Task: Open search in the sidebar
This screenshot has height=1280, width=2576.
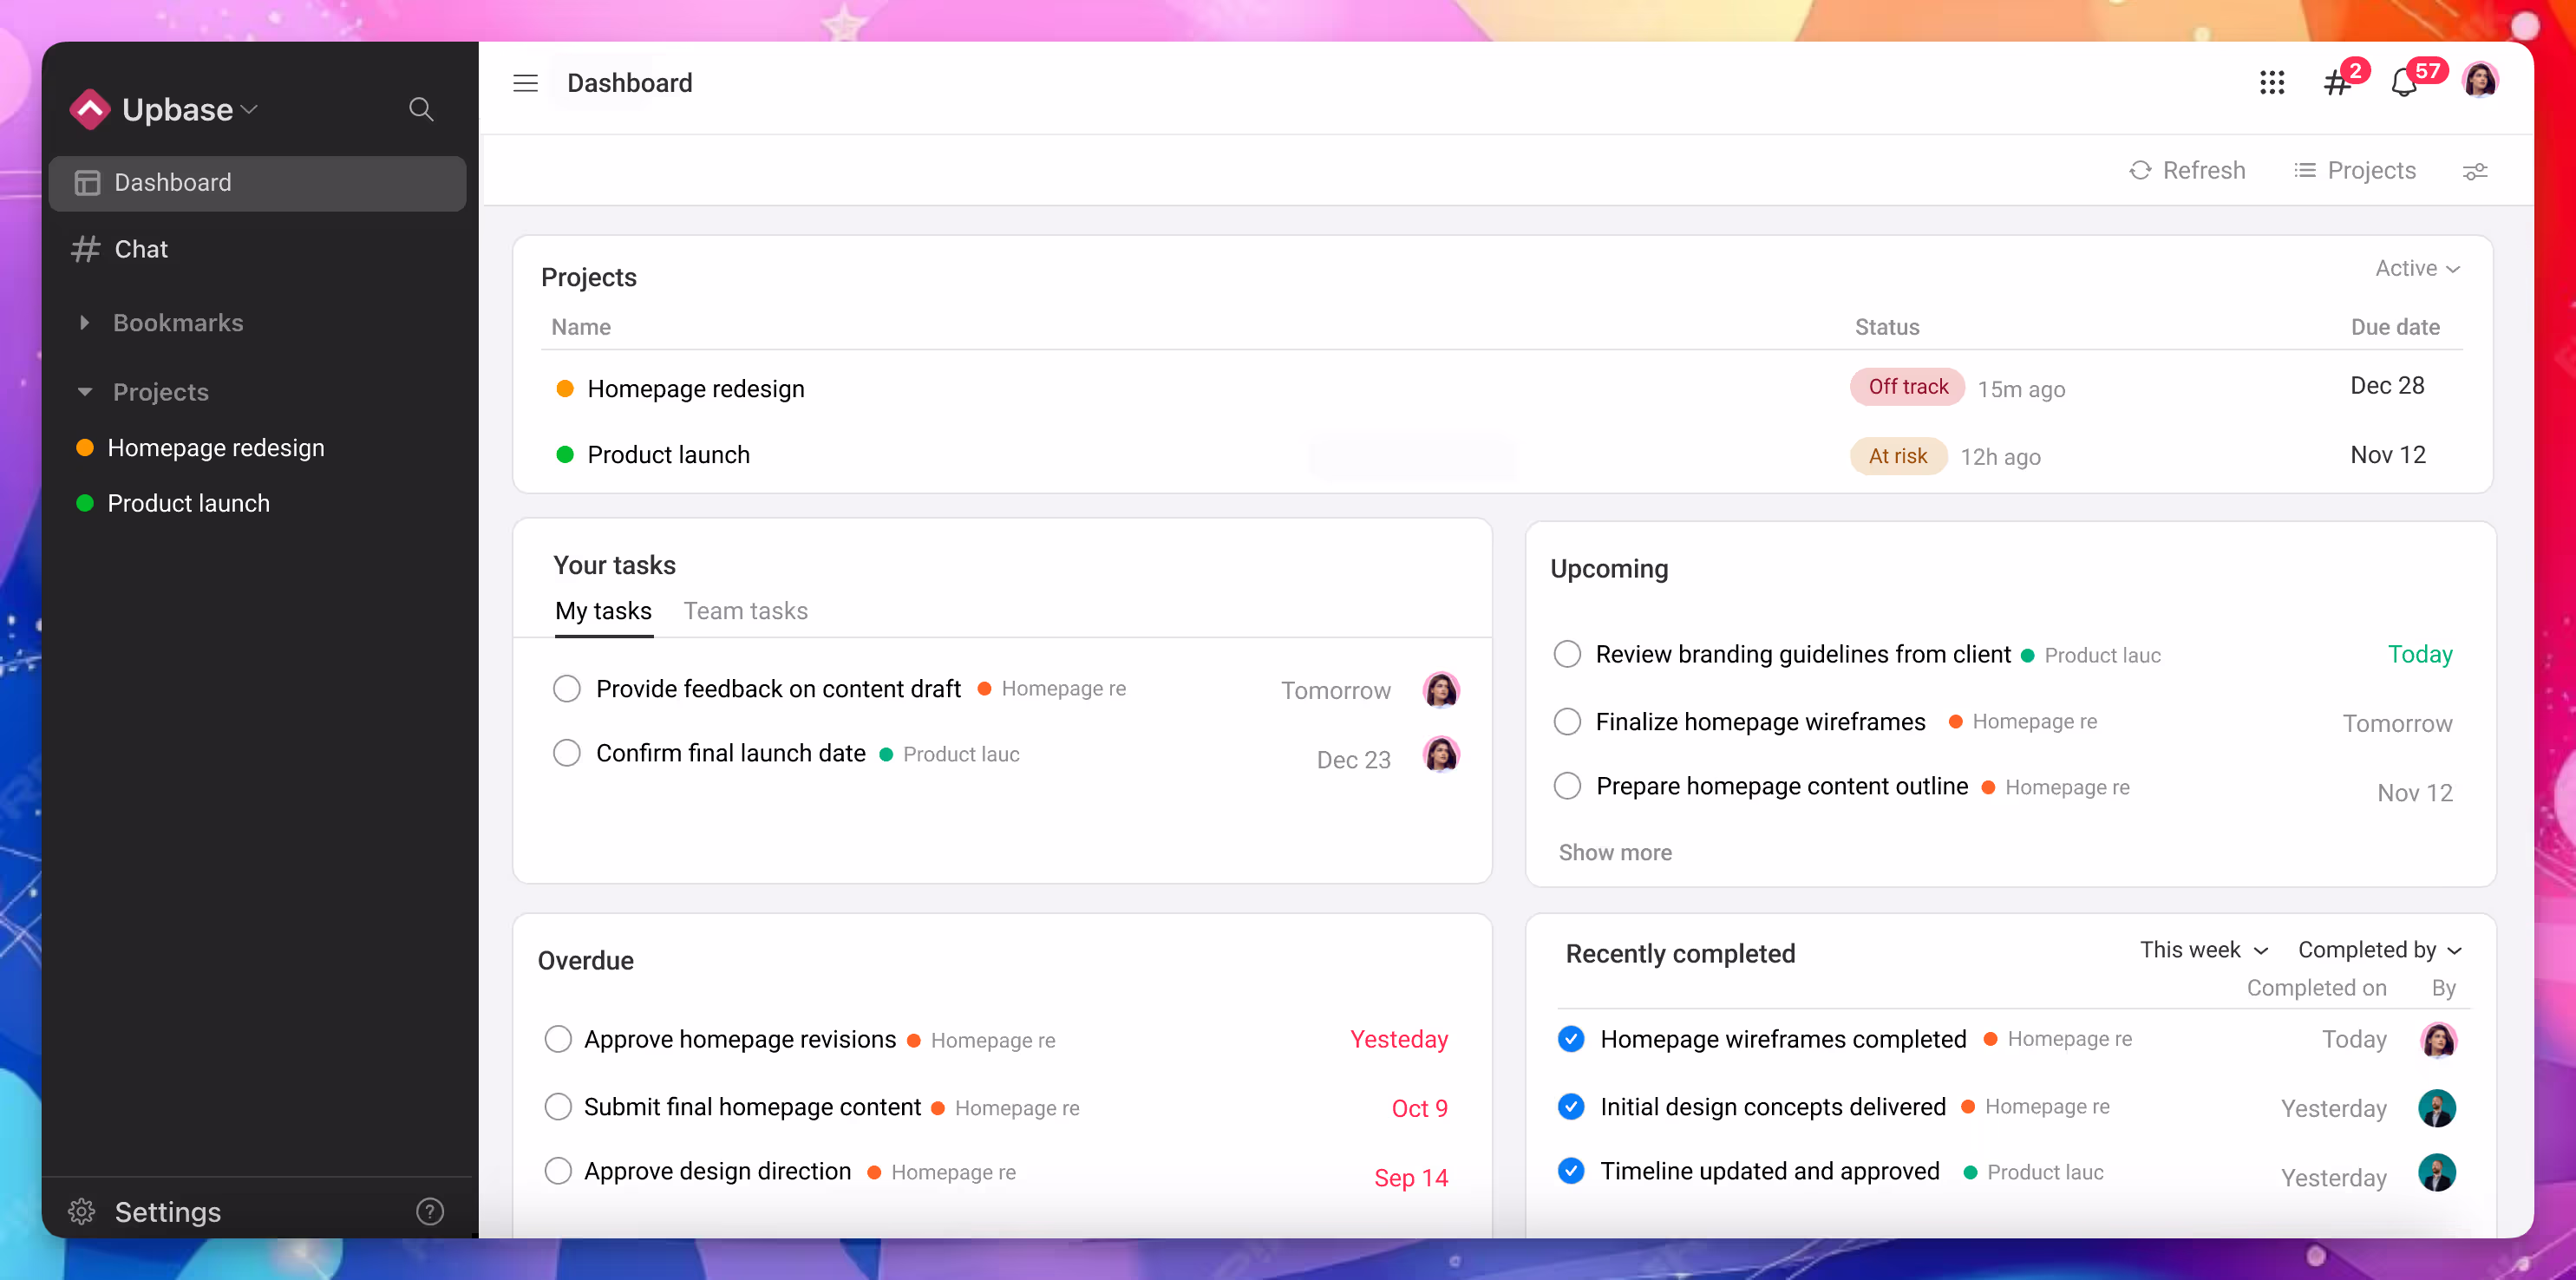Action: click(x=421, y=109)
